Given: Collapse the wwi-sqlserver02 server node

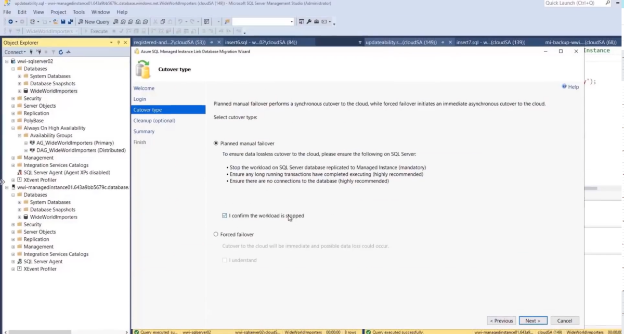Looking at the screenshot, I should (7, 61).
